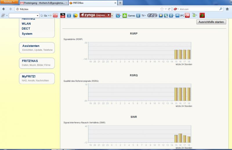Image resolution: width=232 pixels, height=150 pixels.
Task: Click the search magnifier in Ask.com box
Action: 221,9
